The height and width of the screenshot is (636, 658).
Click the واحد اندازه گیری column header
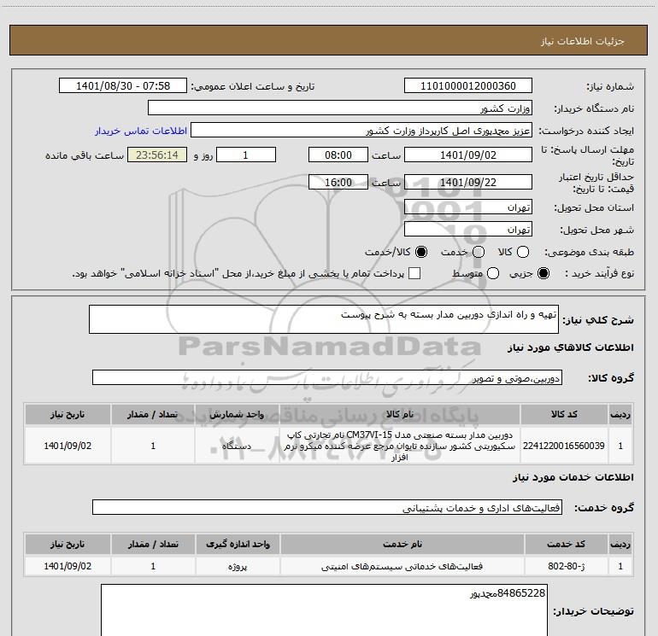tap(238, 544)
